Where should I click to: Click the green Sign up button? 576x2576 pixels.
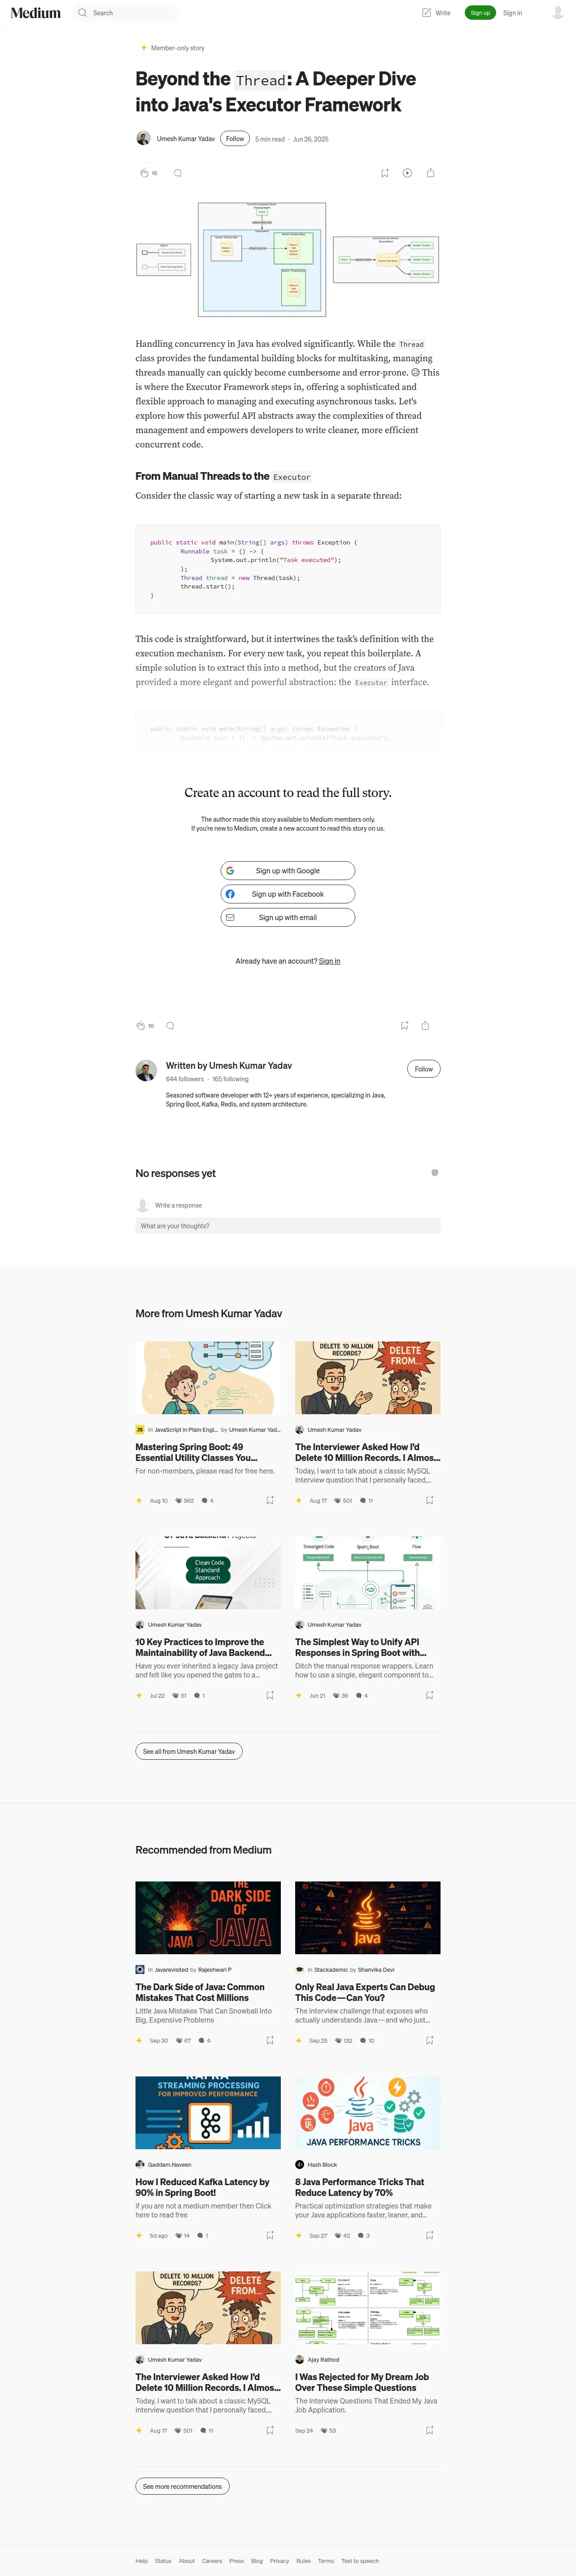pos(480,13)
